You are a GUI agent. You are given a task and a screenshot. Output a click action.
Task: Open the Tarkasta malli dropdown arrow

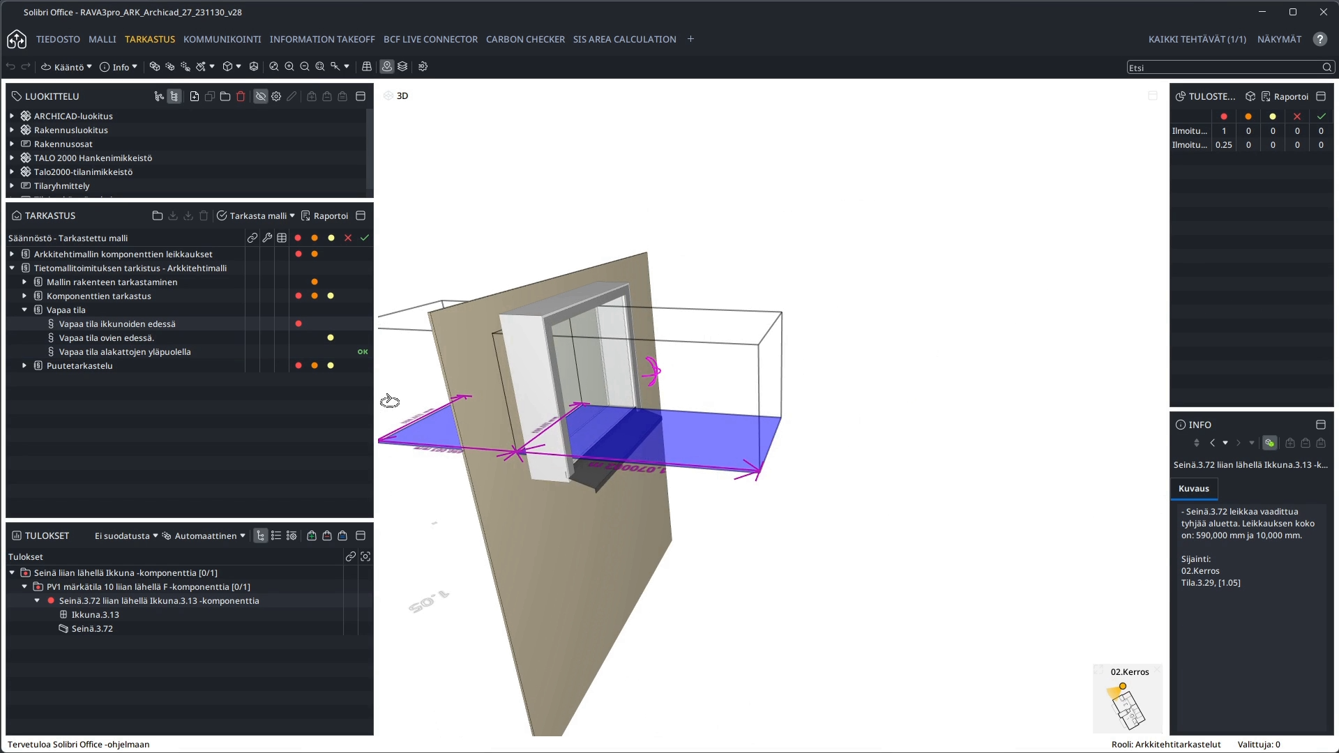(x=292, y=215)
